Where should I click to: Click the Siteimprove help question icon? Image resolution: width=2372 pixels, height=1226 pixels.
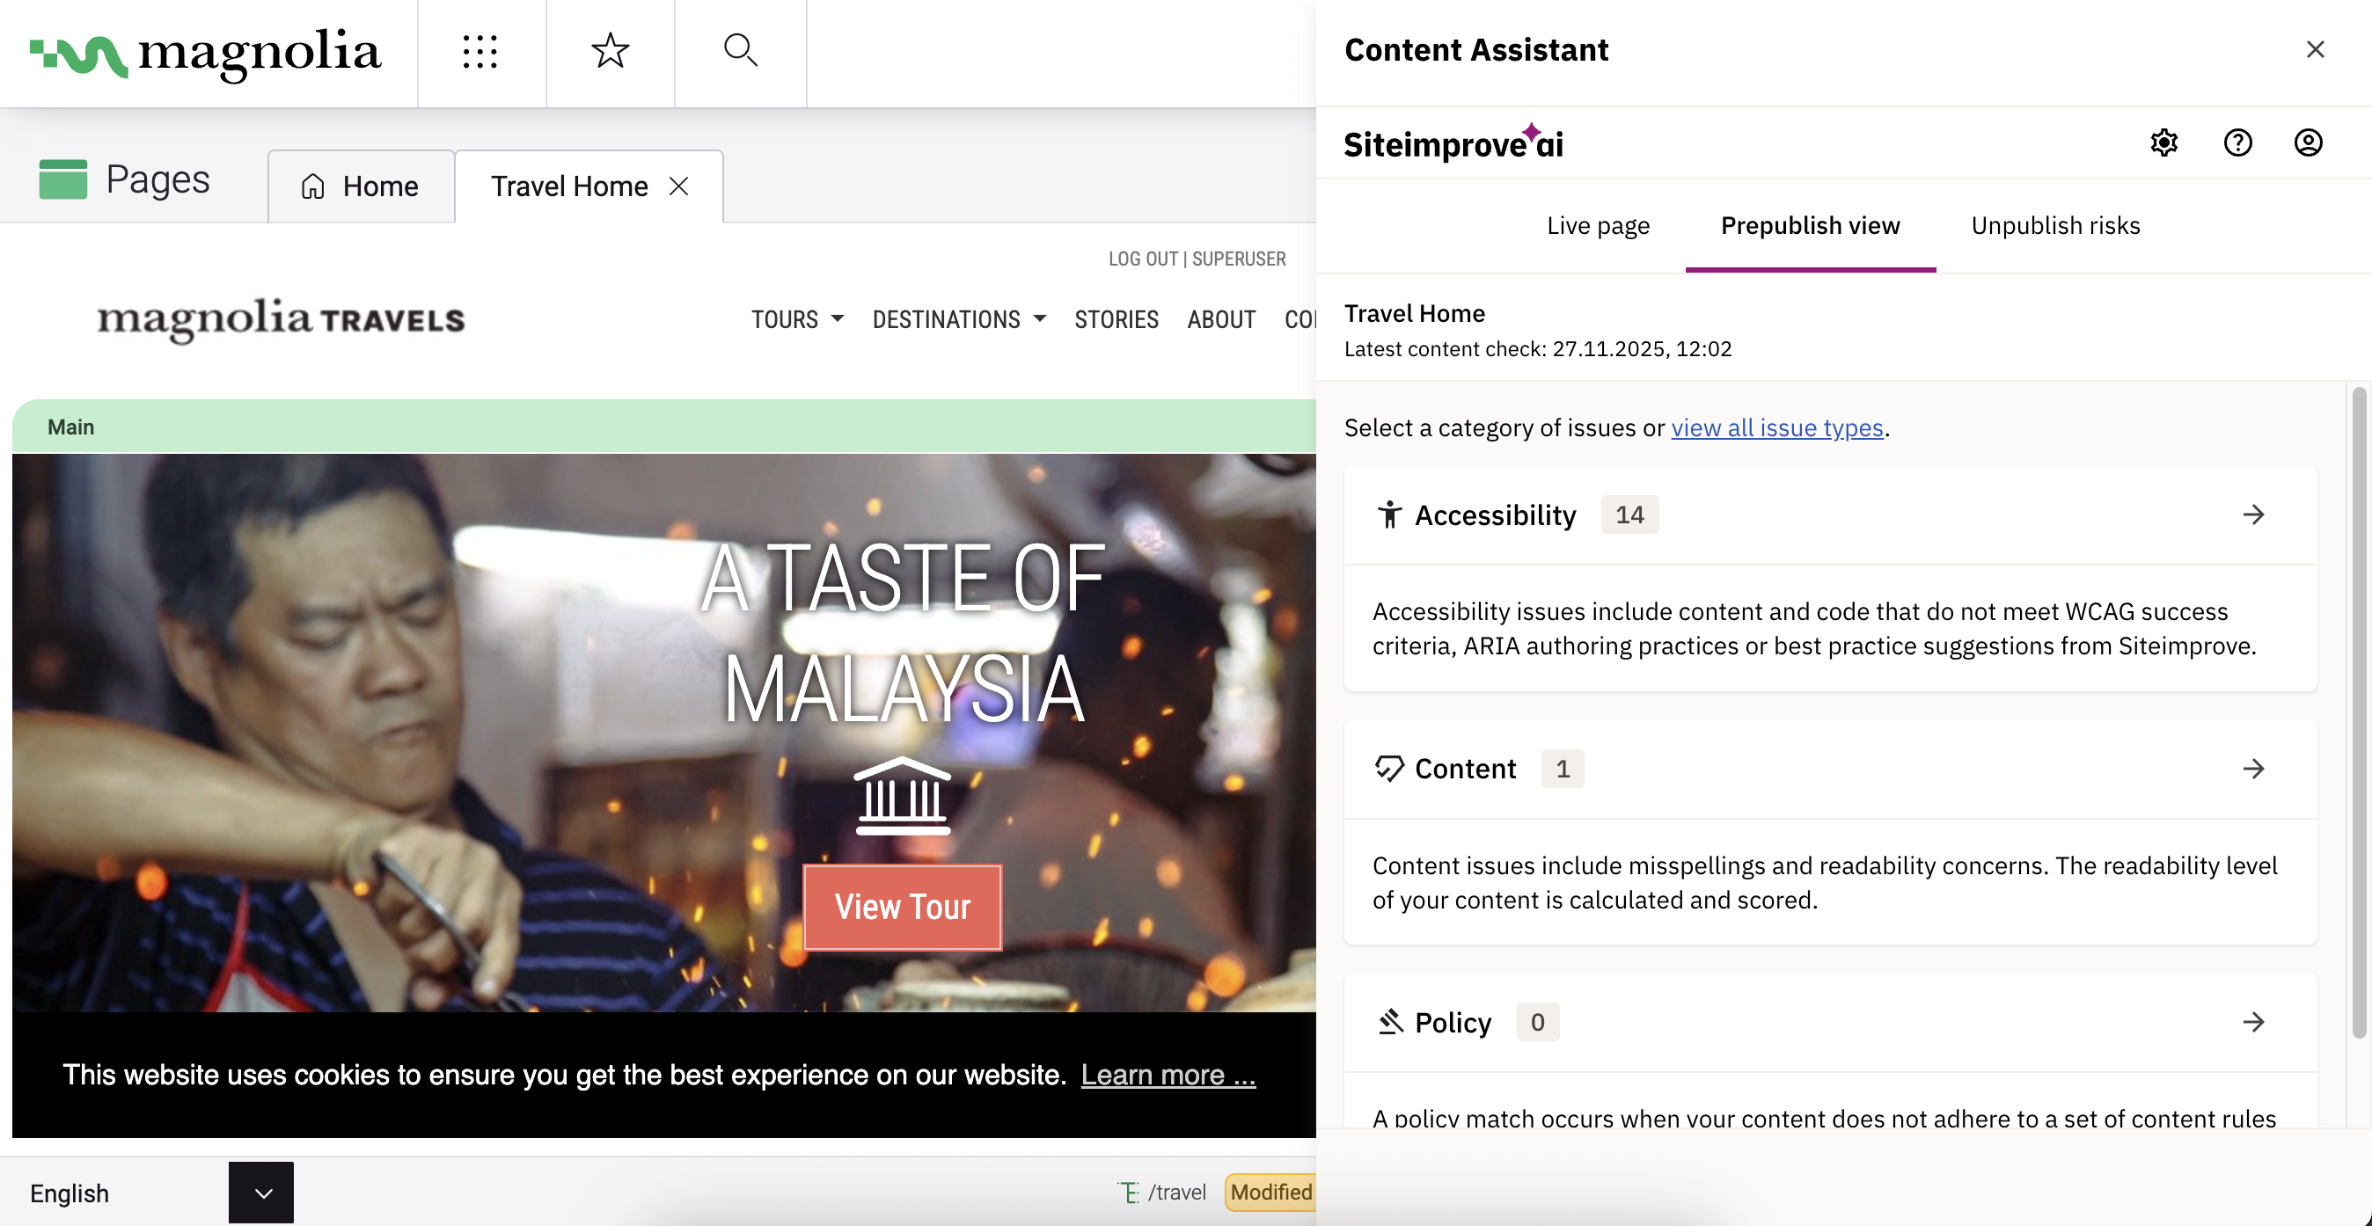(2237, 142)
